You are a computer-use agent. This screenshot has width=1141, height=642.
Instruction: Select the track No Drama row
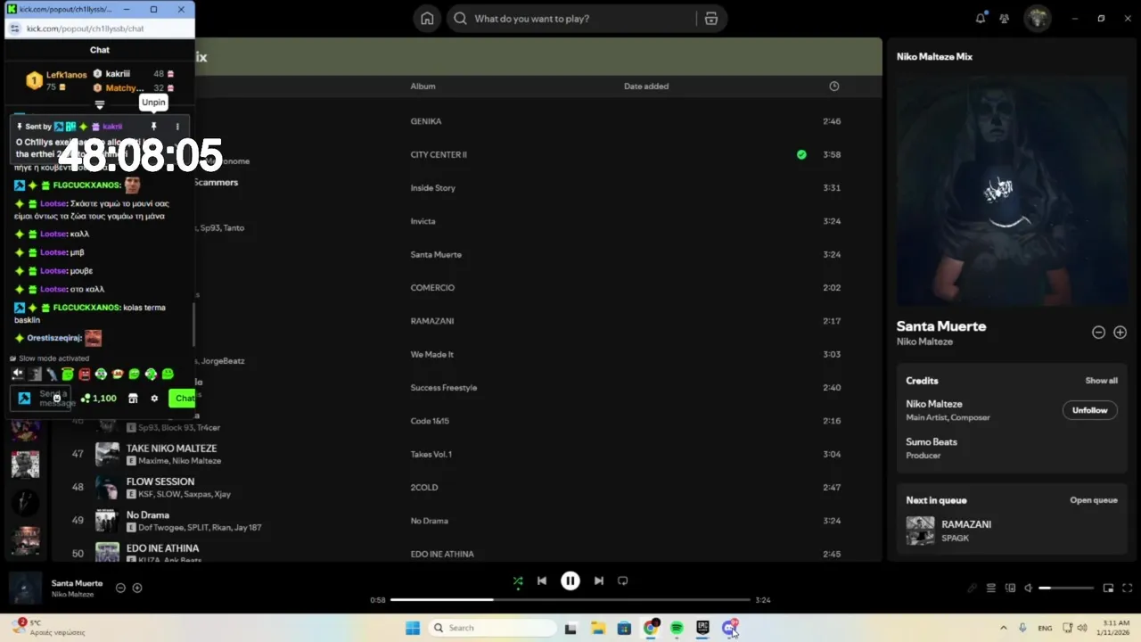coord(466,521)
